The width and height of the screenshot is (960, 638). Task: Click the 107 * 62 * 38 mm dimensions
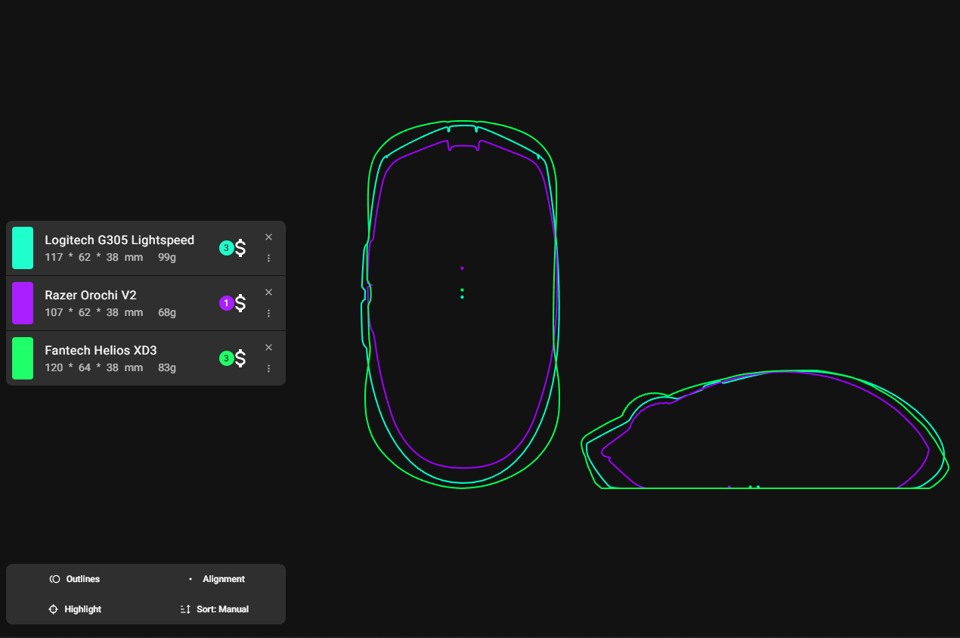click(94, 313)
